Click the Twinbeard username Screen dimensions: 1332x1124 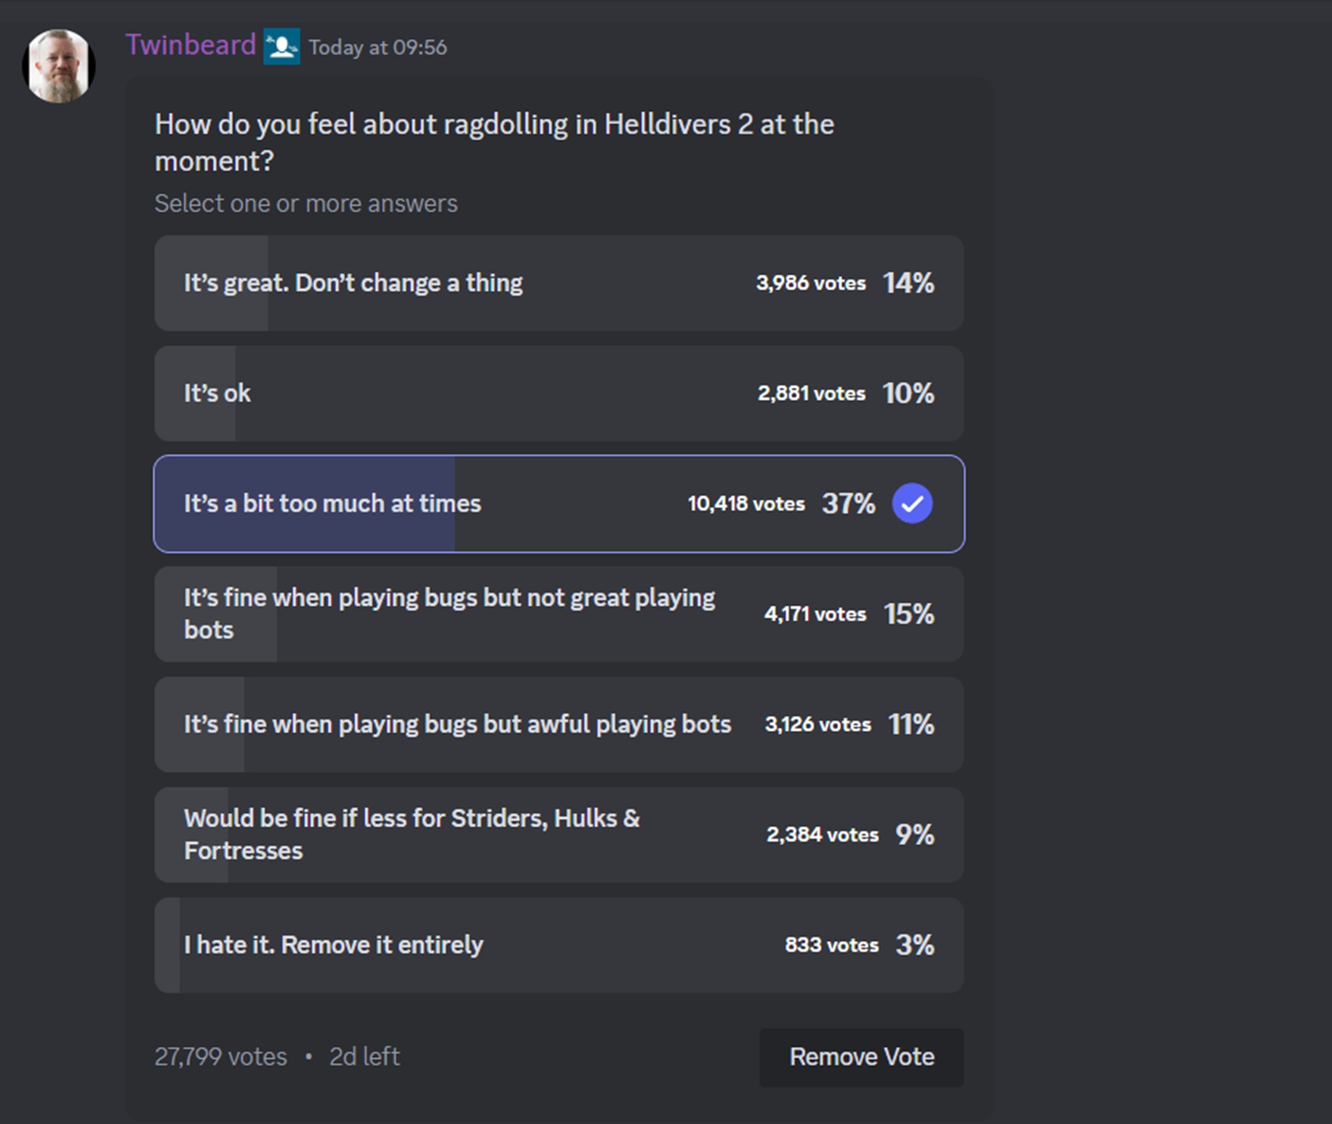tap(191, 46)
